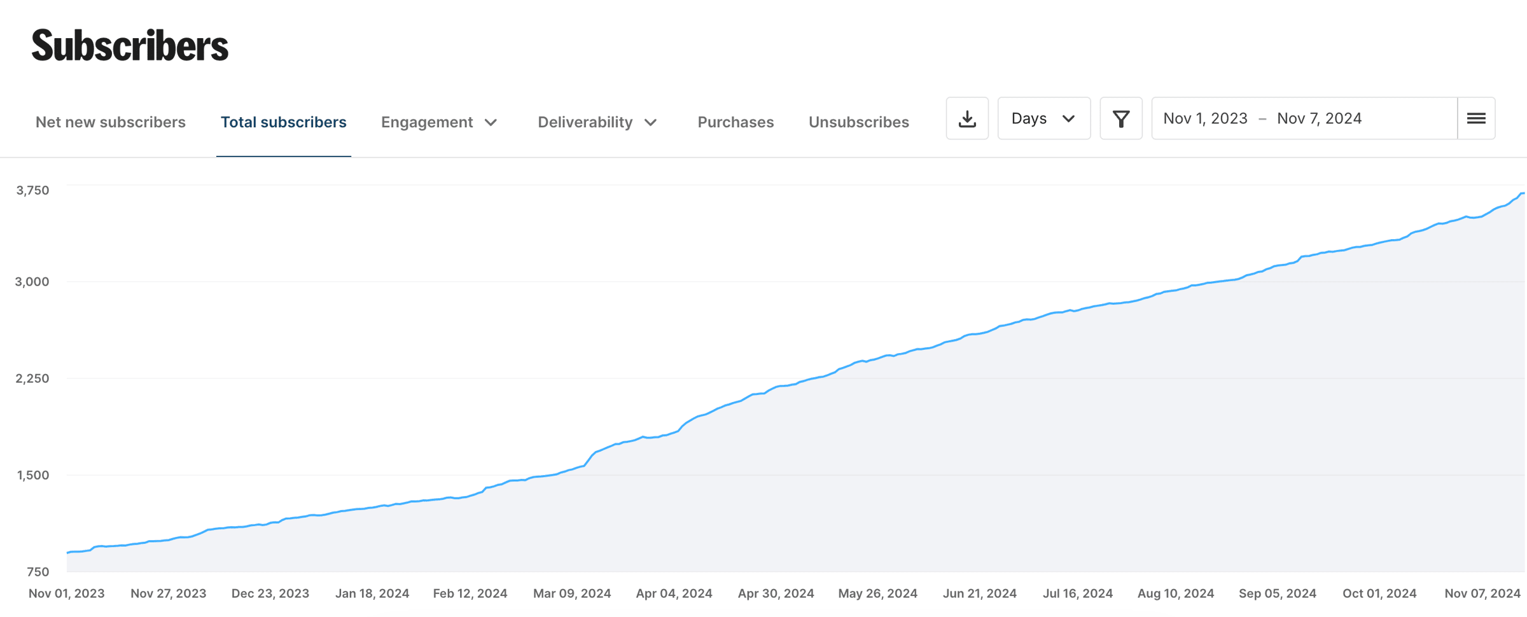Select the 2,250 y-axis label

[32, 378]
